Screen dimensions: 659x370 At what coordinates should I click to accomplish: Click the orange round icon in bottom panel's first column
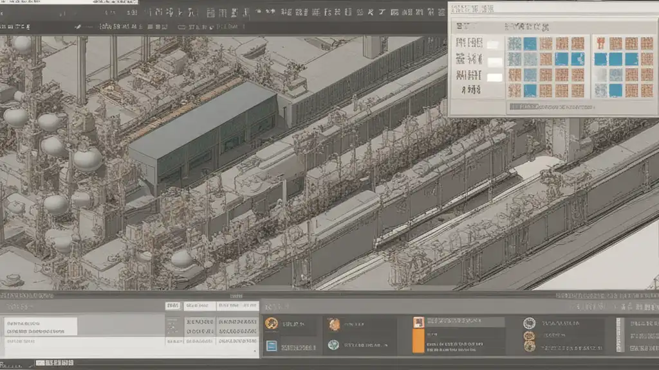point(271,323)
